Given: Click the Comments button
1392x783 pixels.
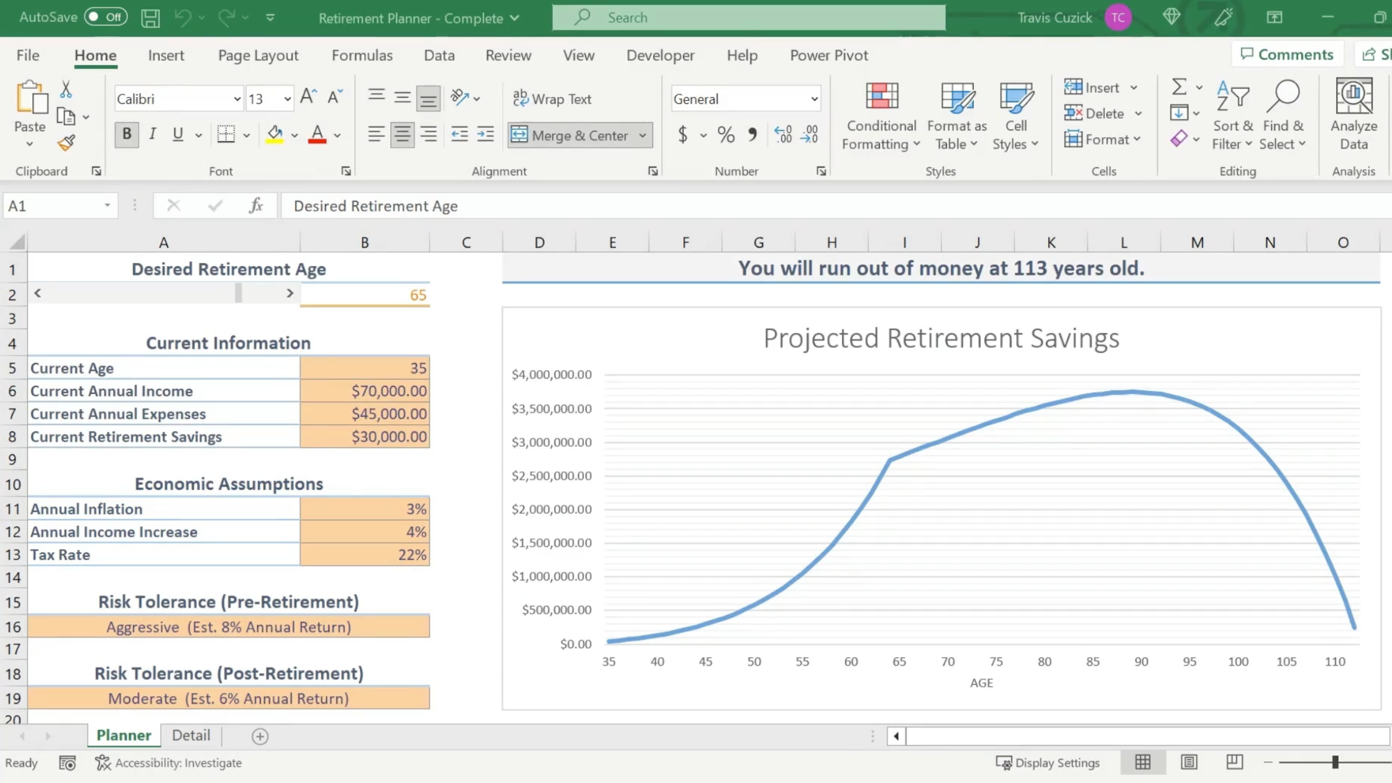Looking at the screenshot, I should [x=1287, y=54].
